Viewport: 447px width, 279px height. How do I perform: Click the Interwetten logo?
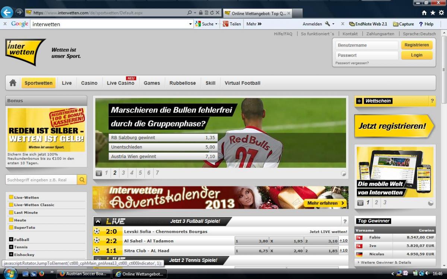click(x=25, y=52)
